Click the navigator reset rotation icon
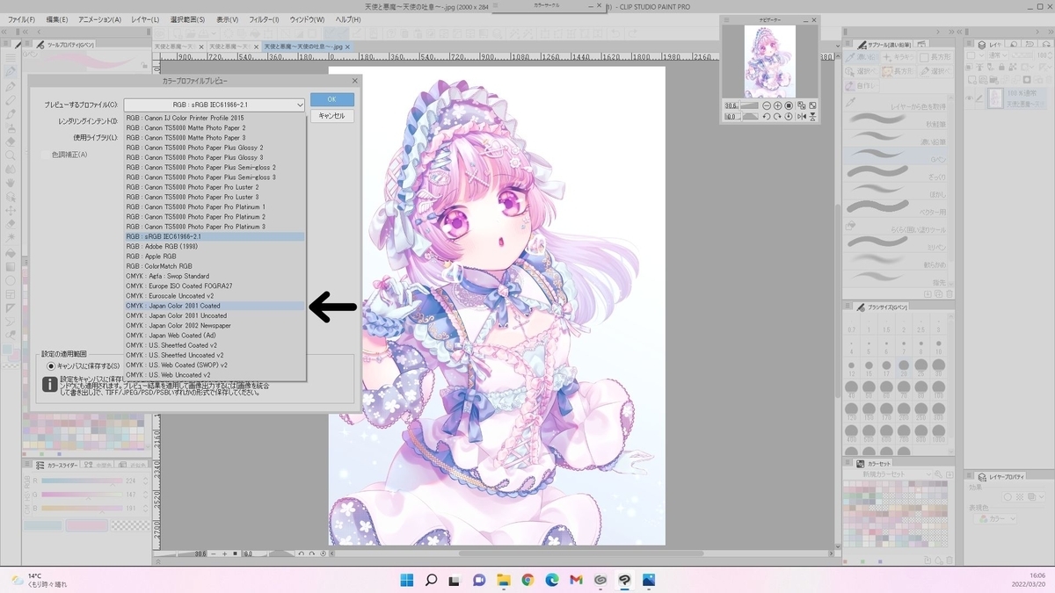Screen dimensions: 1055x593 tap(789, 116)
